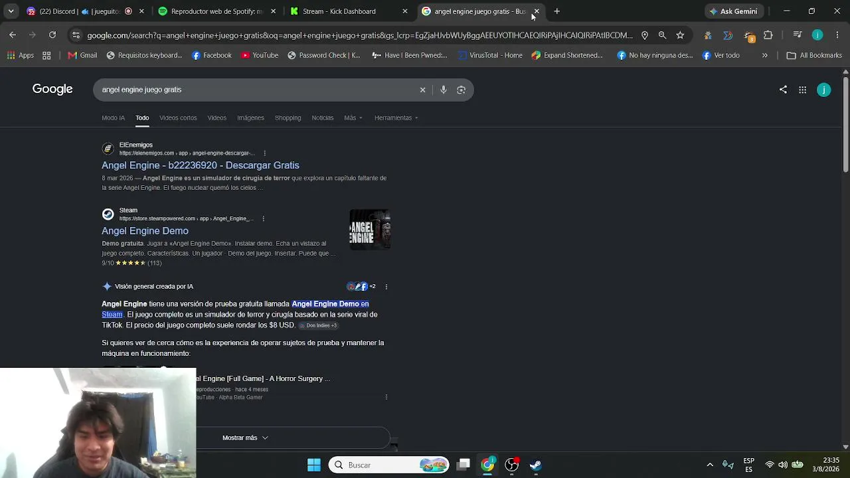Click the Windows taskbar Buscar search box
Screen dimensions: 850x478
(388, 465)
